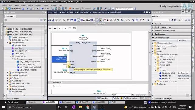Select MB_COMM_LOAD [FB1080] in project tree
195x110 pixels.
(30, 62)
